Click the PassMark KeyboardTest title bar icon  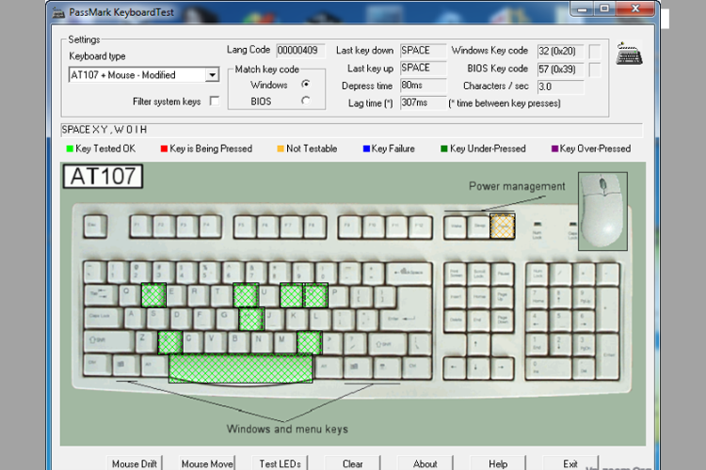[x=58, y=12]
